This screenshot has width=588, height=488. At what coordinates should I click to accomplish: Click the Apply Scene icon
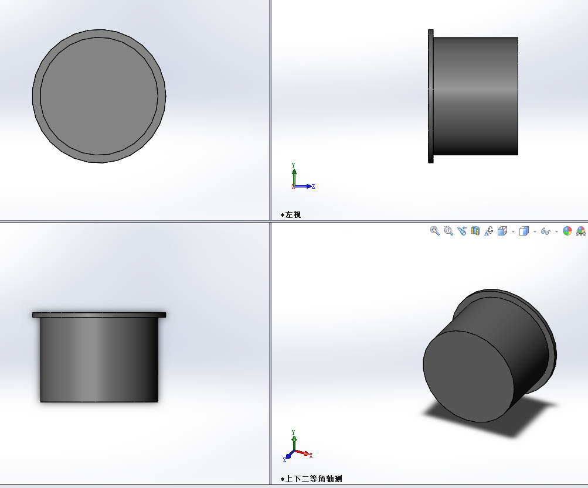(x=581, y=231)
